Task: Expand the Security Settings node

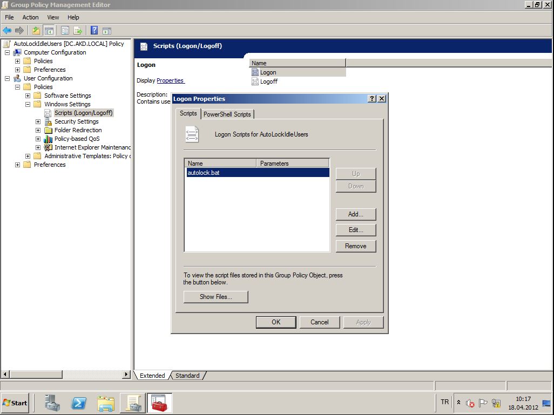Action: pos(38,121)
